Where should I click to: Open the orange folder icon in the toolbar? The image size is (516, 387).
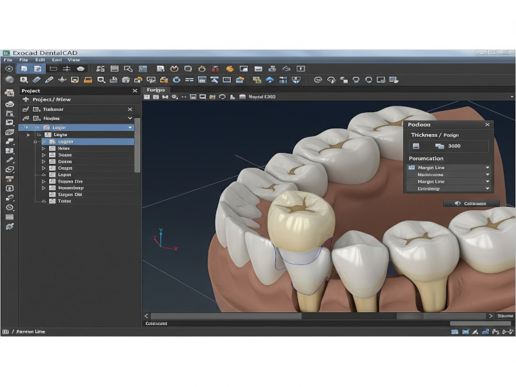click(x=87, y=79)
